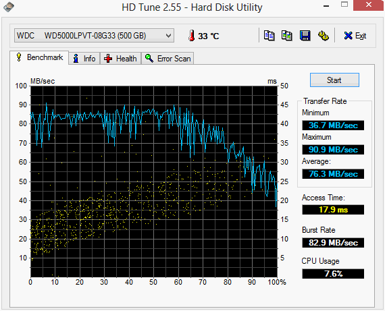Click the copy text to clipboard icon

[x=269, y=36]
